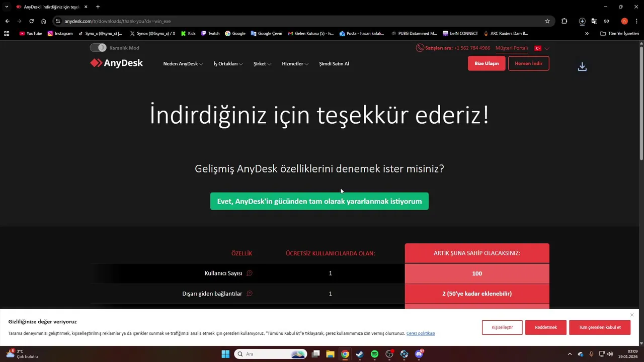The height and width of the screenshot is (362, 644).
Task: Expand the Hizmetler menu
Action: [295, 64]
